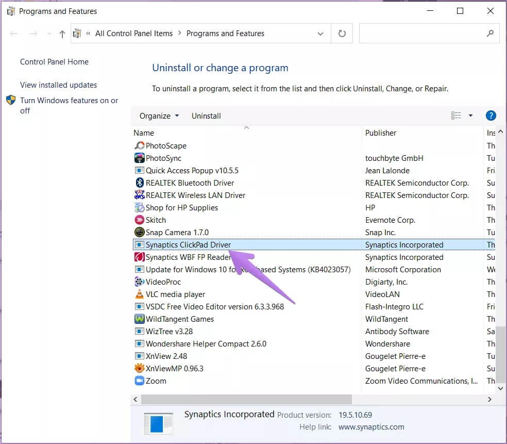Open recent locations dropdown next to forward arrow
Viewport: 507px width, 444px height.
49,34
